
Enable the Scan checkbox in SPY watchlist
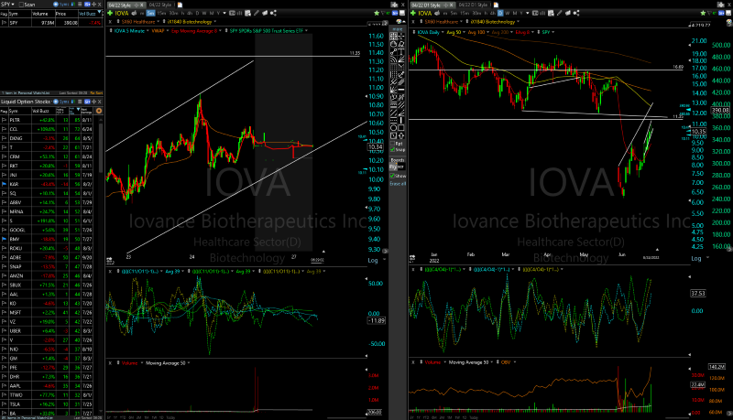coord(21,5)
